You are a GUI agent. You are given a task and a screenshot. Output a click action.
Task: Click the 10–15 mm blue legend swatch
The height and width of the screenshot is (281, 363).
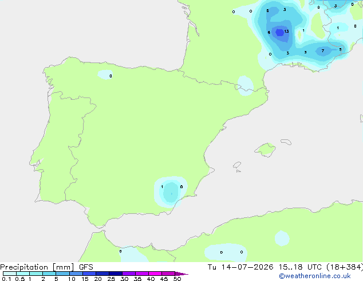[76, 274]
